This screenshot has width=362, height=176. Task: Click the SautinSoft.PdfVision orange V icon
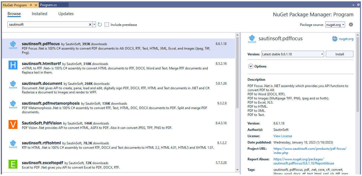click(13, 124)
